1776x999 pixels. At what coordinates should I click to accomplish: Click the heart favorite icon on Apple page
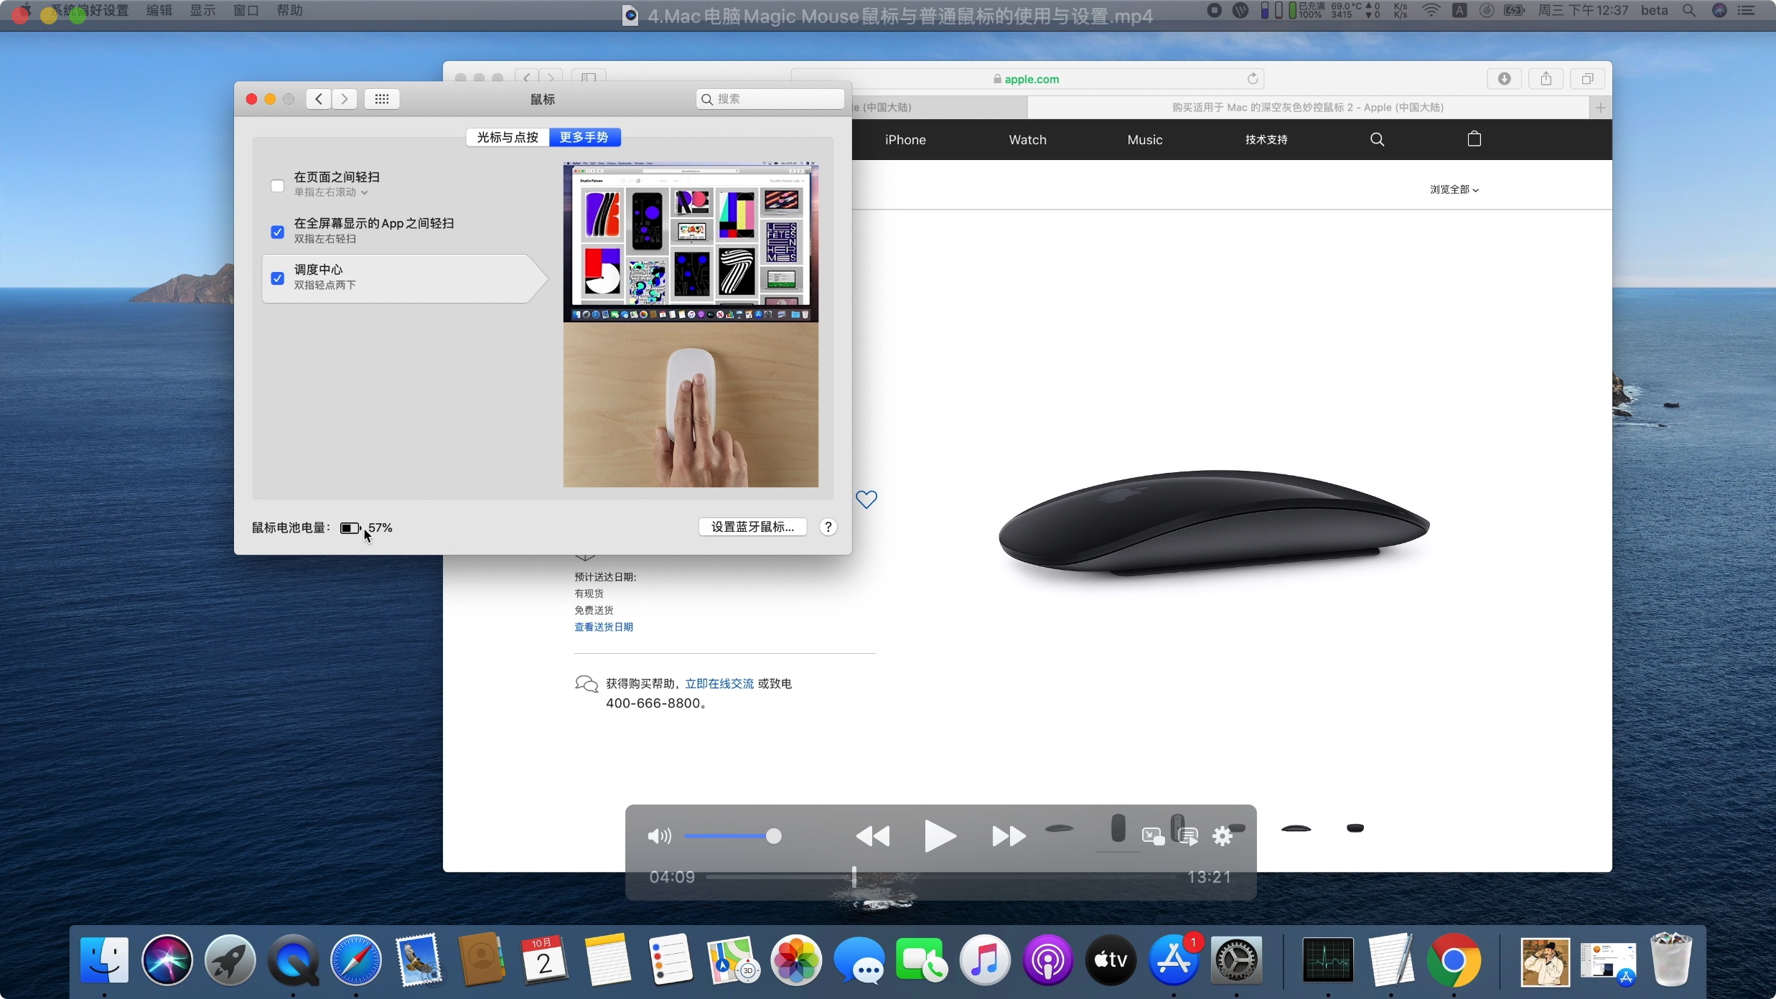[866, 499]
